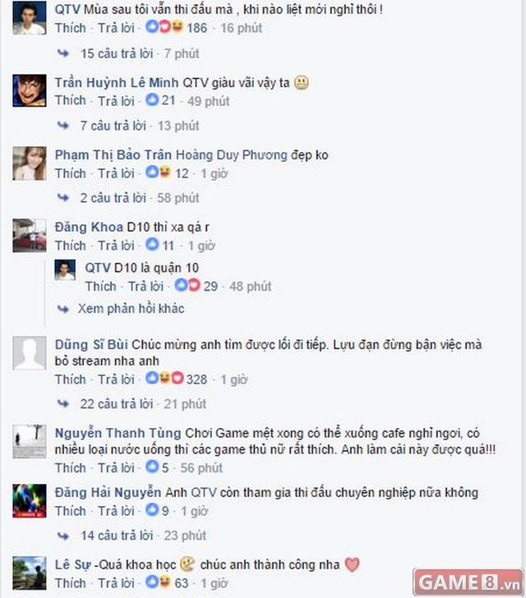Screen dimensions: 526x598
Task: Open reaction icons on QTV's 186-reaction comment
Action: pos(164,27)
